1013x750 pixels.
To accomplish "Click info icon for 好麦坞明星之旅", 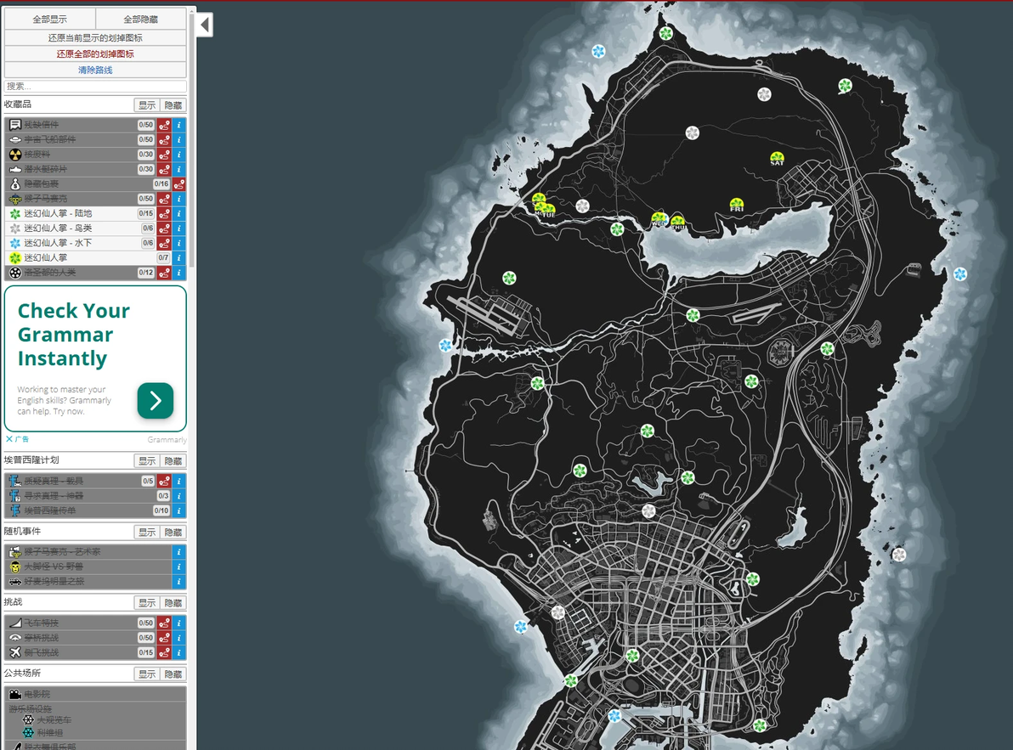I will (x=179, y=582).
